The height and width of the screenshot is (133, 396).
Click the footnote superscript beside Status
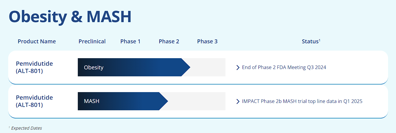(x=319, y=40)
